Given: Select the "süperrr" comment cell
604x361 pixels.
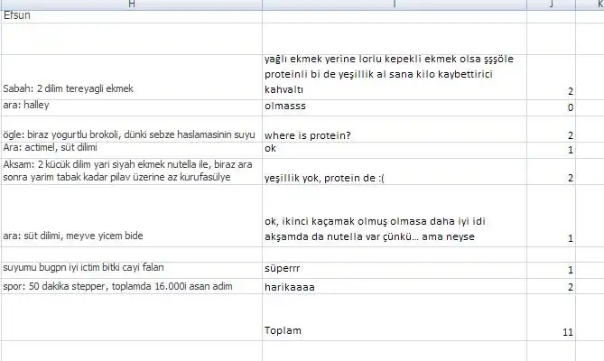Looking at the screenshot, I should tap(395, 269).
